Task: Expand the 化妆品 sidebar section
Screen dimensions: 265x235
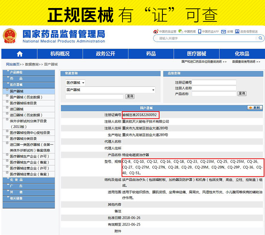Action: pos(29,180)
